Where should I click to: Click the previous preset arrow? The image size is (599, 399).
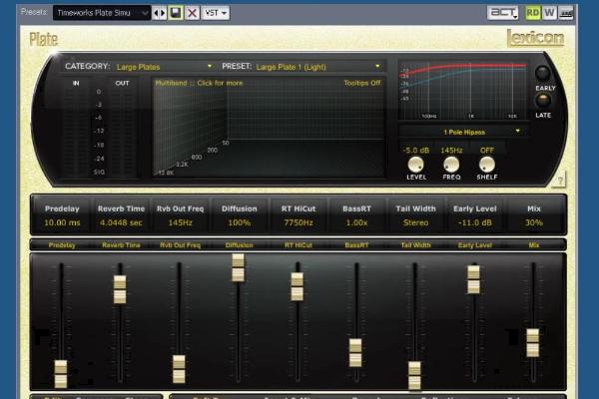(156, 13)
